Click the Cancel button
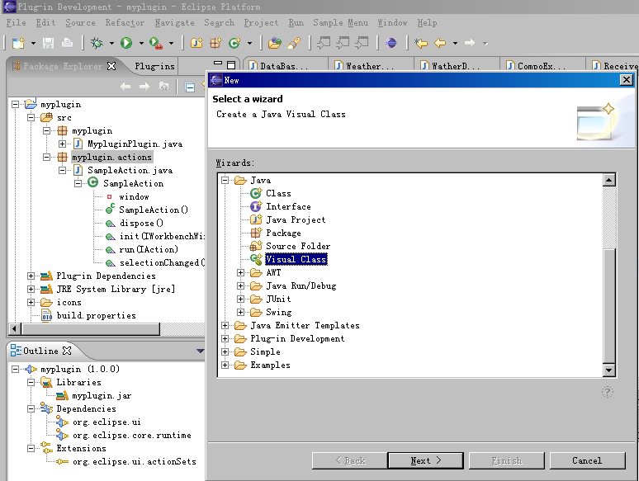 pyautogui.click(x=587, y=460)
